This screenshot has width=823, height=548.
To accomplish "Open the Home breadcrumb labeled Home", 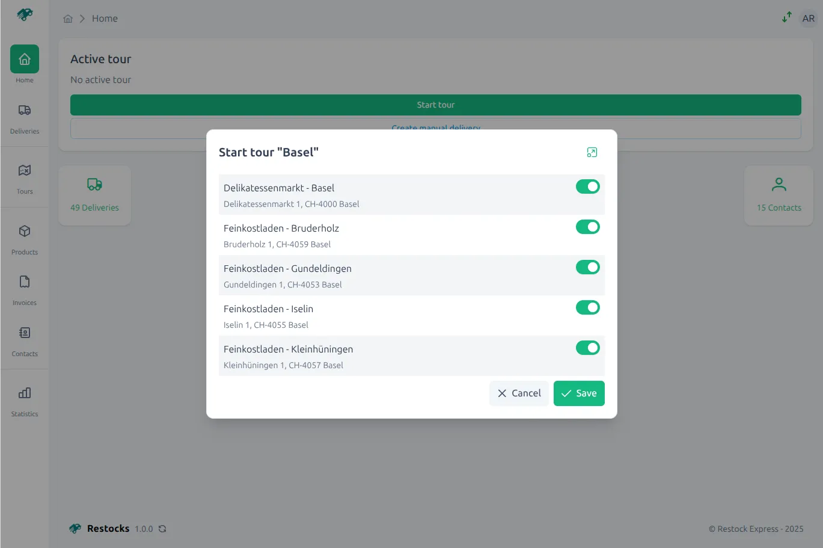I will point(105,19).
